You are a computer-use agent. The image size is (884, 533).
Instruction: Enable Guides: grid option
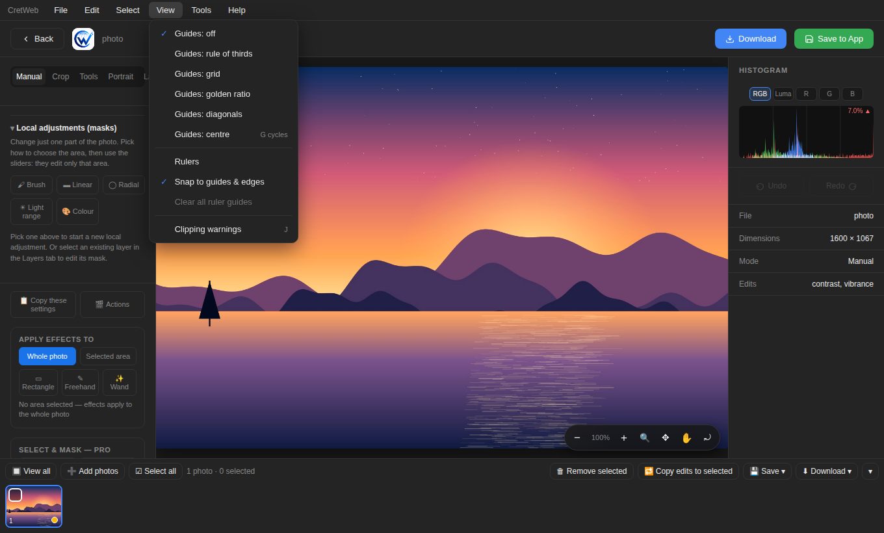224,73
